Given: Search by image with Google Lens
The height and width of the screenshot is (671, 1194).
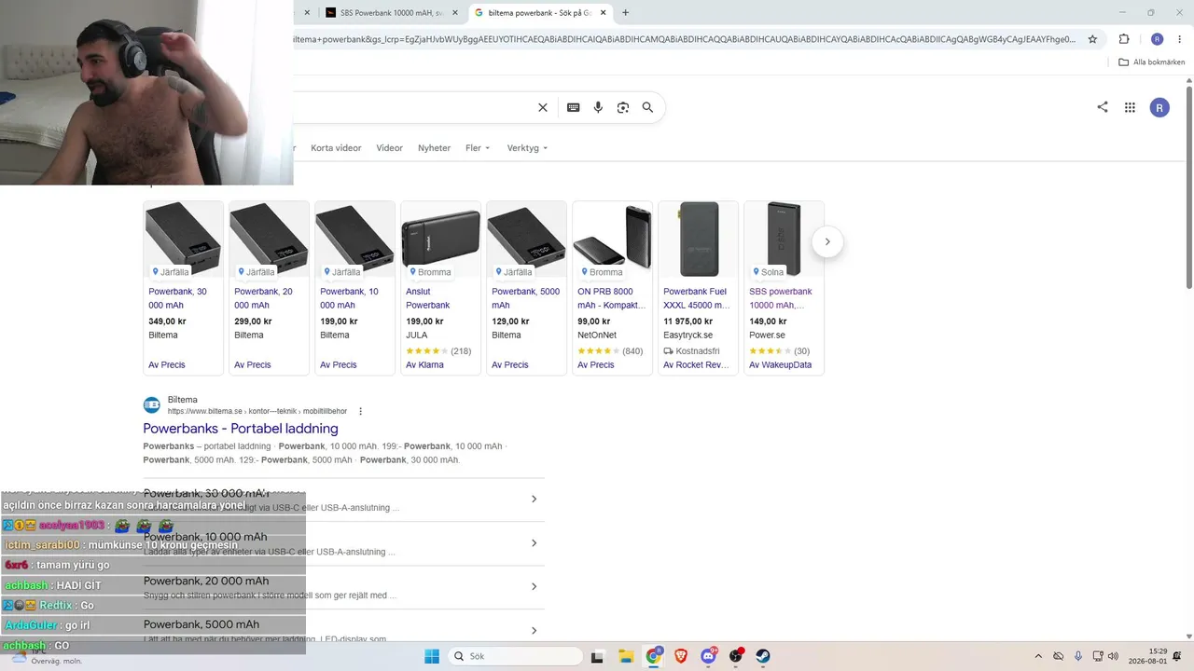Looking at the screenshot, I should coord(623,107).
